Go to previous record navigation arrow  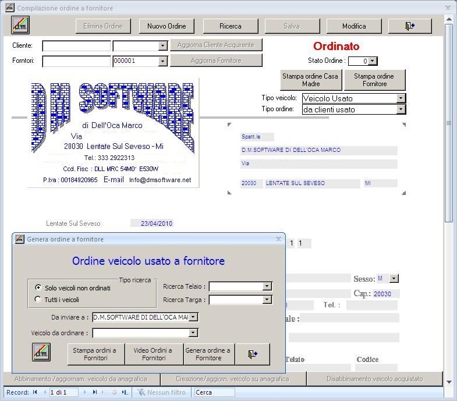tap(45, 392)
